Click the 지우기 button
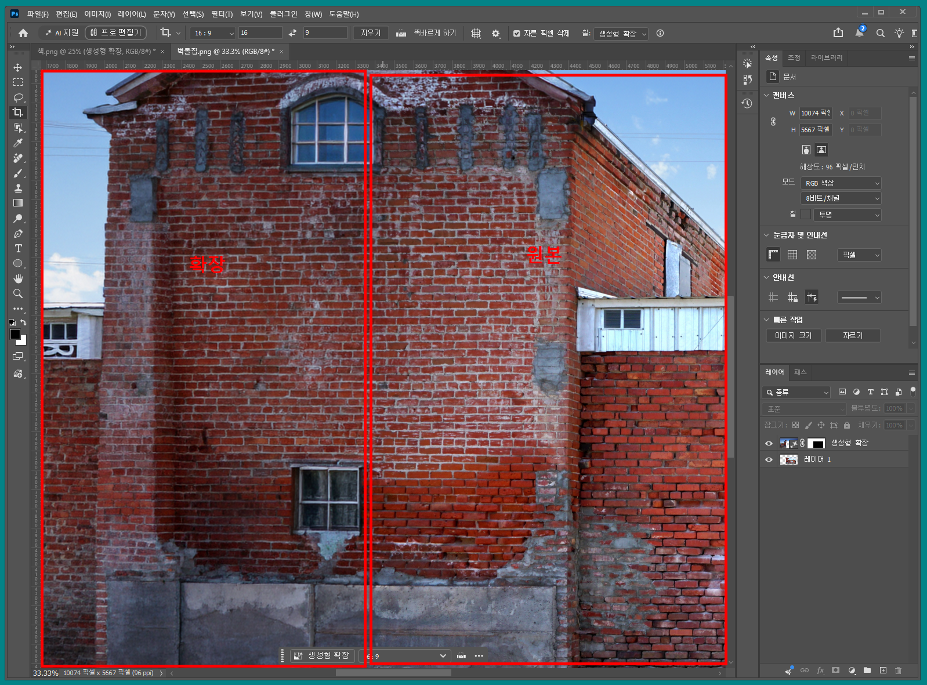The width and height of the screenshot is (927, 685). click(x=371, y=33)
